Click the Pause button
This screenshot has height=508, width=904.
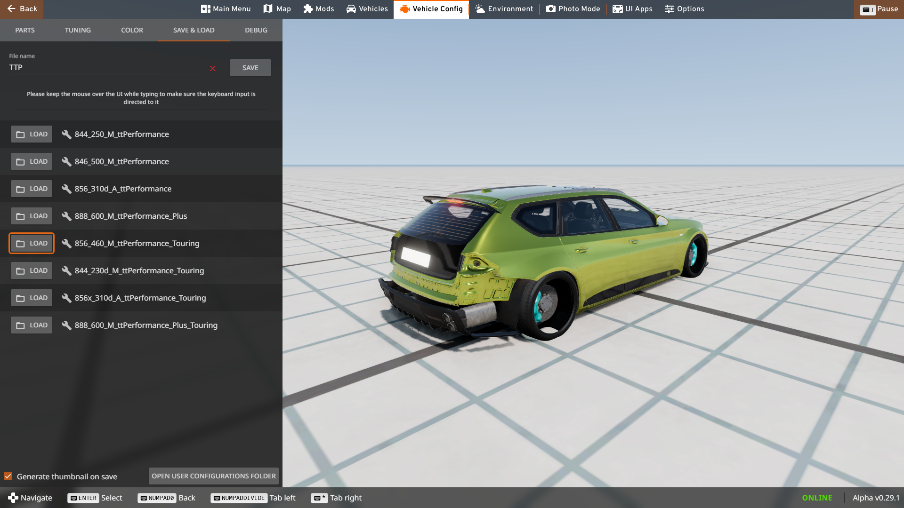(x=879, y=9)
